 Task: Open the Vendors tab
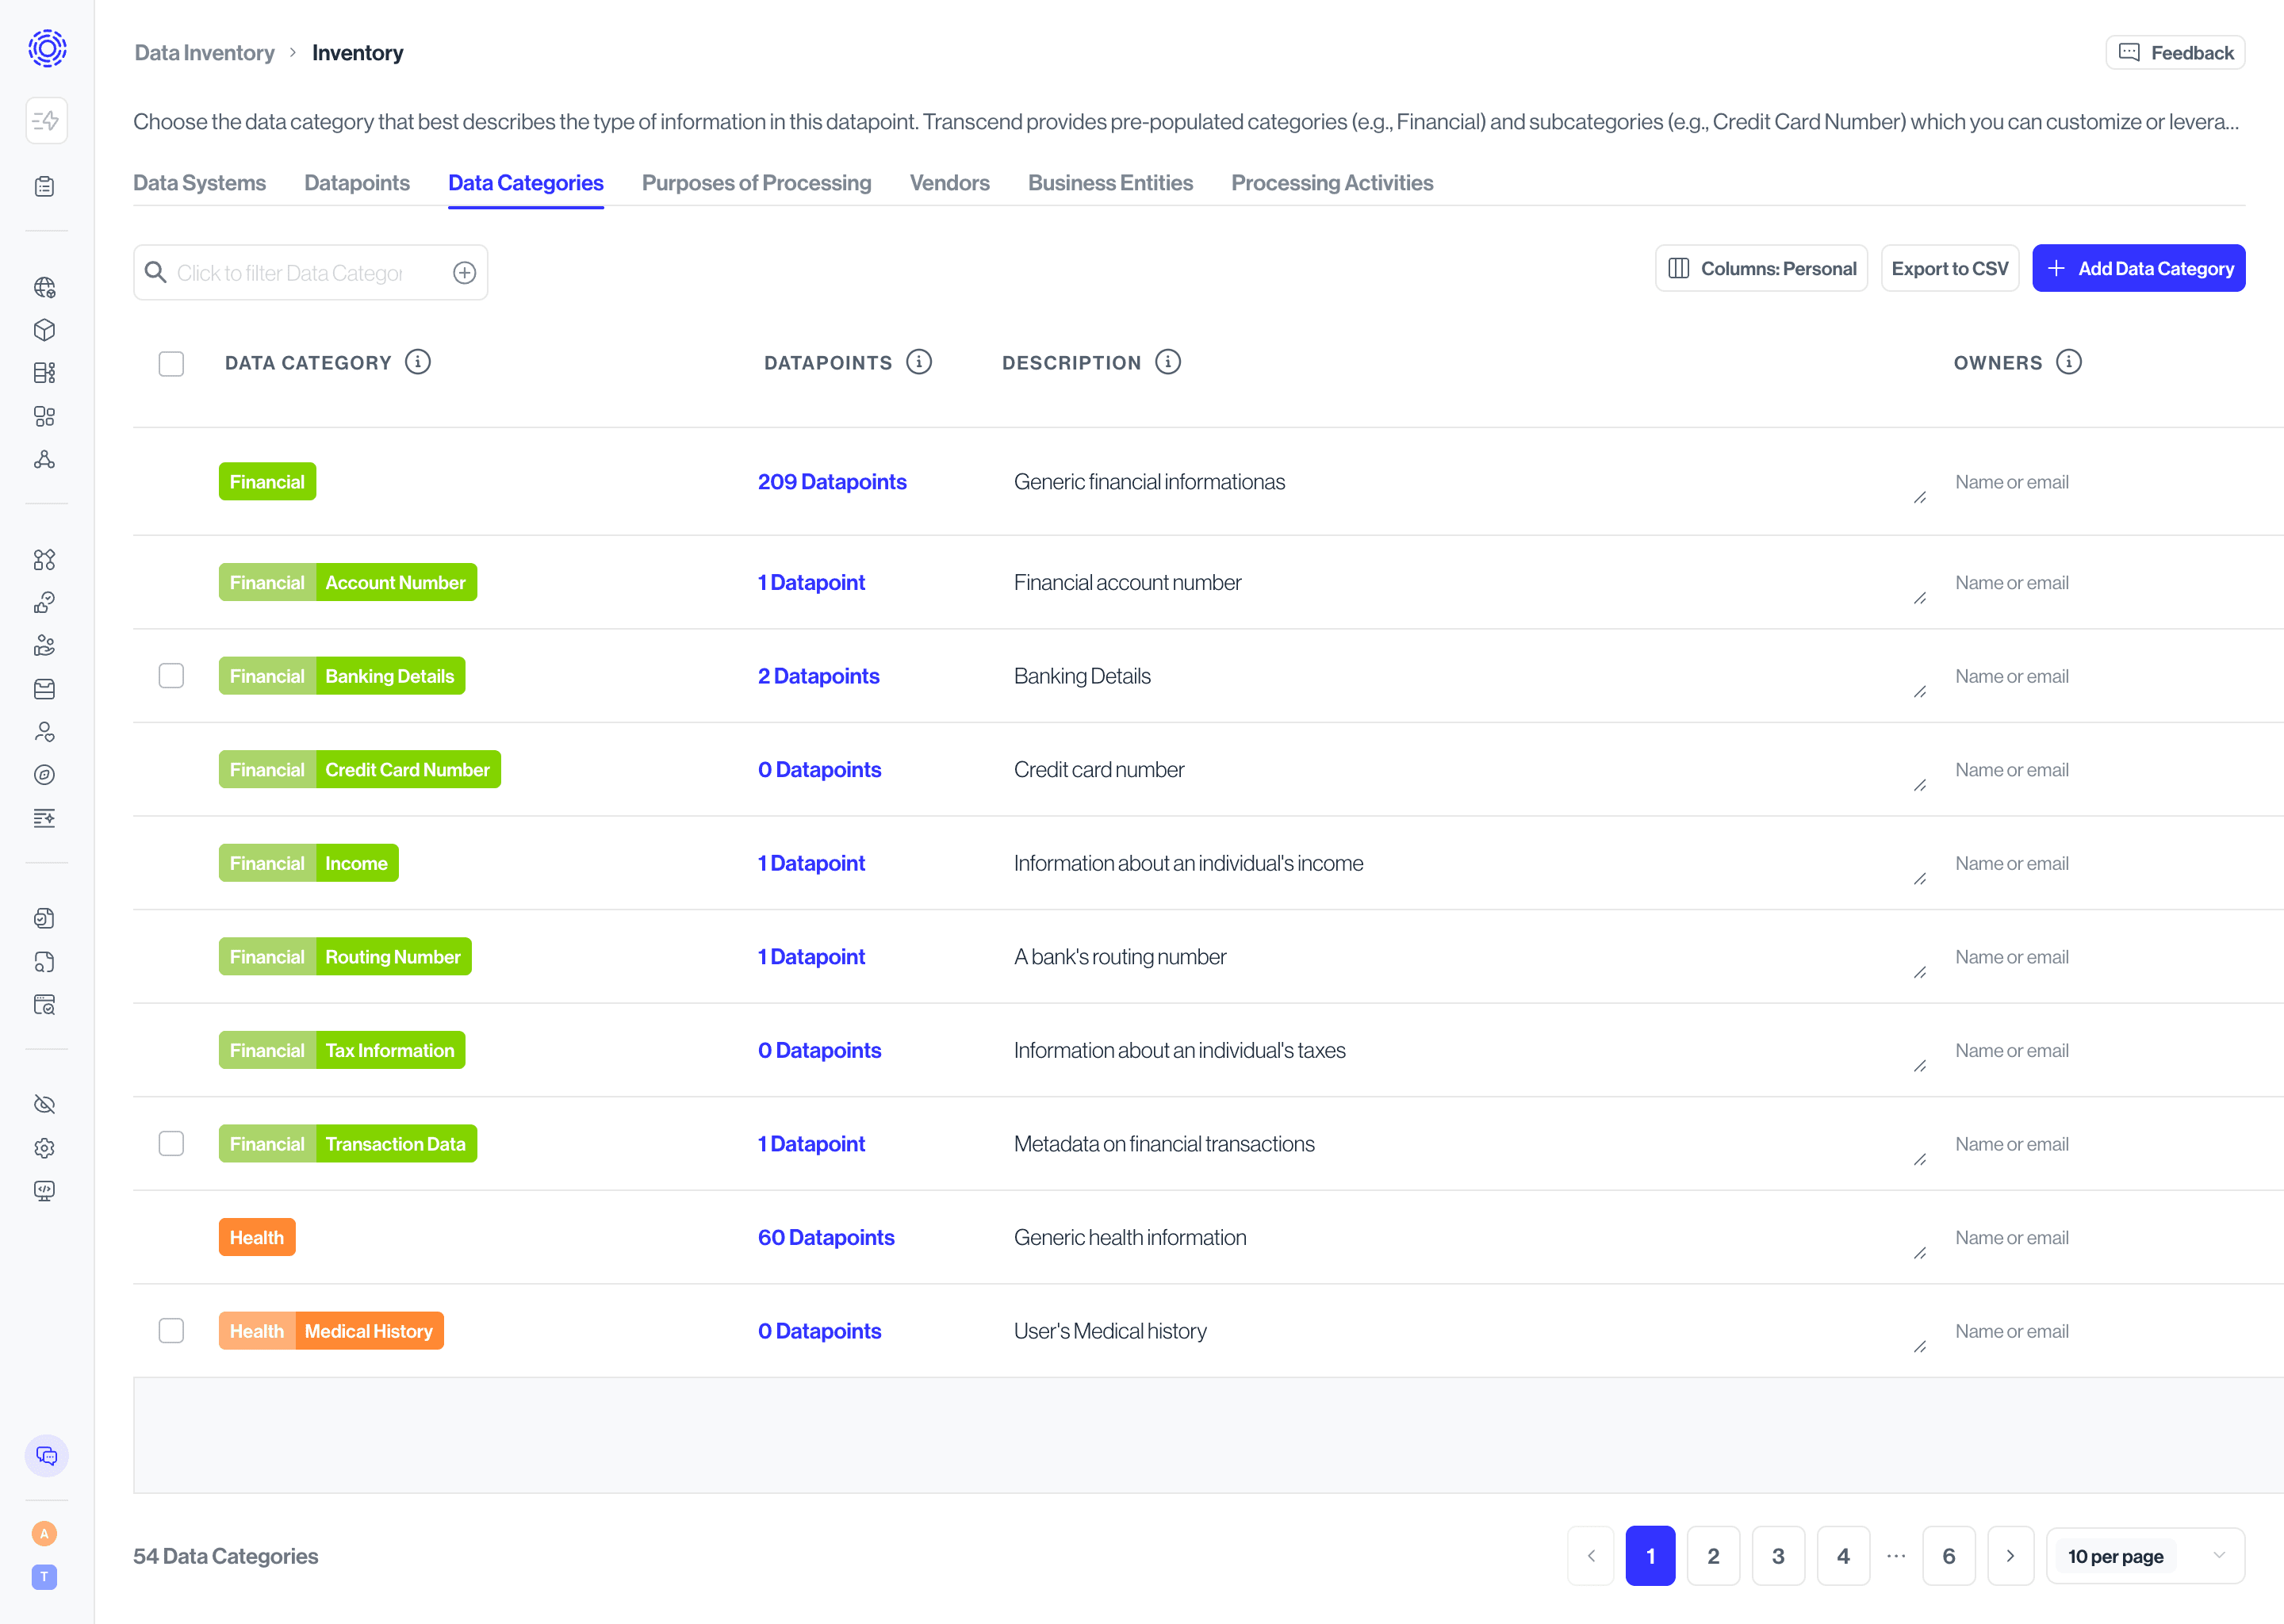click(x=949, y=183)
